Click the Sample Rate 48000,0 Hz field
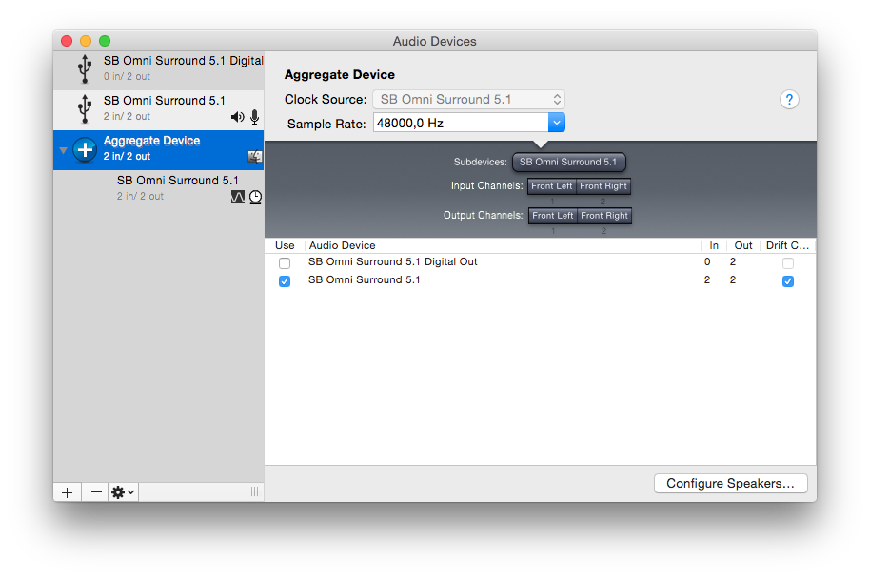The width and height of the screenshot is (870, 578). 461,123
